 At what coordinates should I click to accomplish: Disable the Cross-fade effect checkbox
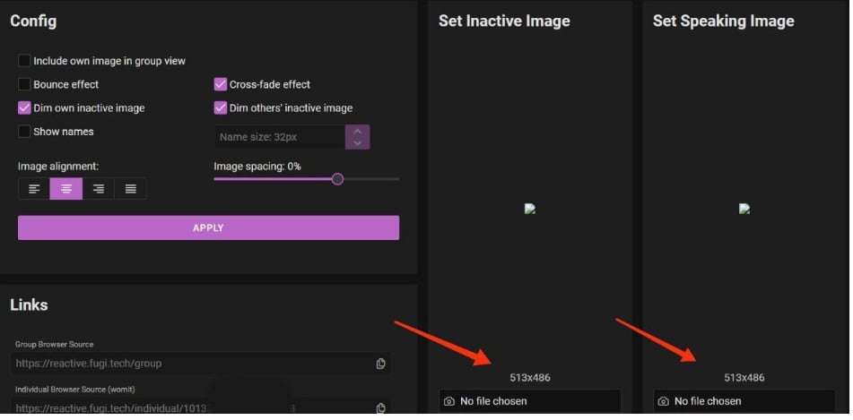tap(221, 84)
